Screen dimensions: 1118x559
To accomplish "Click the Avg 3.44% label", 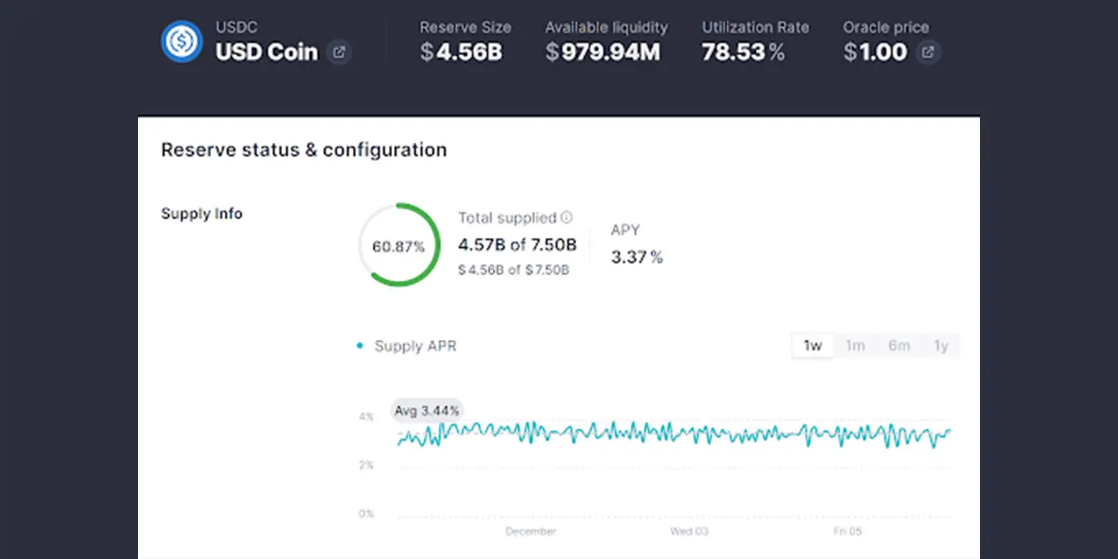I will point(426,410).
